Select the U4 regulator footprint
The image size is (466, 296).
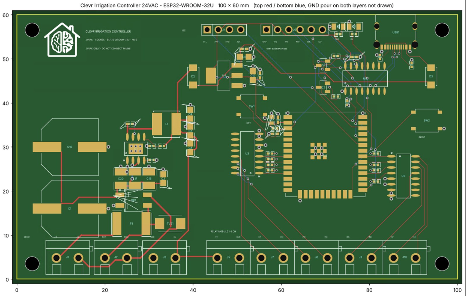tap(224, 76)
